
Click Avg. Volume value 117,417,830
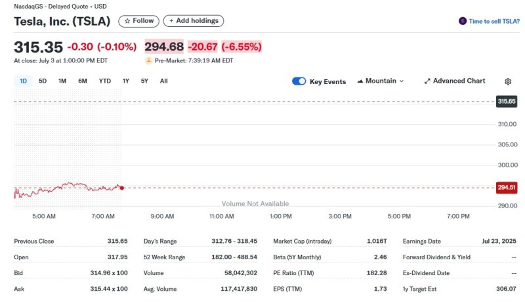click(x=239, y=289)
